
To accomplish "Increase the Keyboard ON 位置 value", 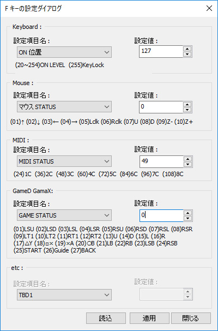I will pyautogui.click(x=187, y=49).
